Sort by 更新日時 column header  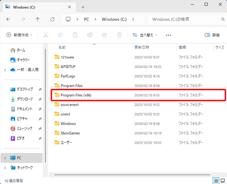(x=142, y=47)
